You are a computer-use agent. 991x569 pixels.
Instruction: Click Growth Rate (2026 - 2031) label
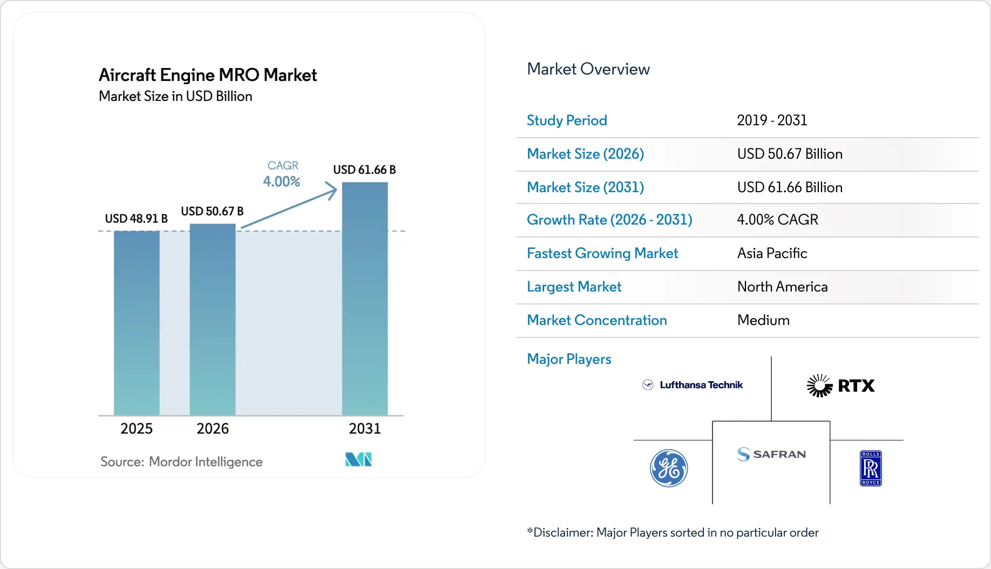609,220
